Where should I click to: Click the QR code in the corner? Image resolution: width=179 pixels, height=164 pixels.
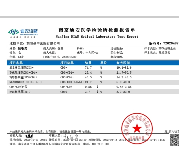point(174,140)
